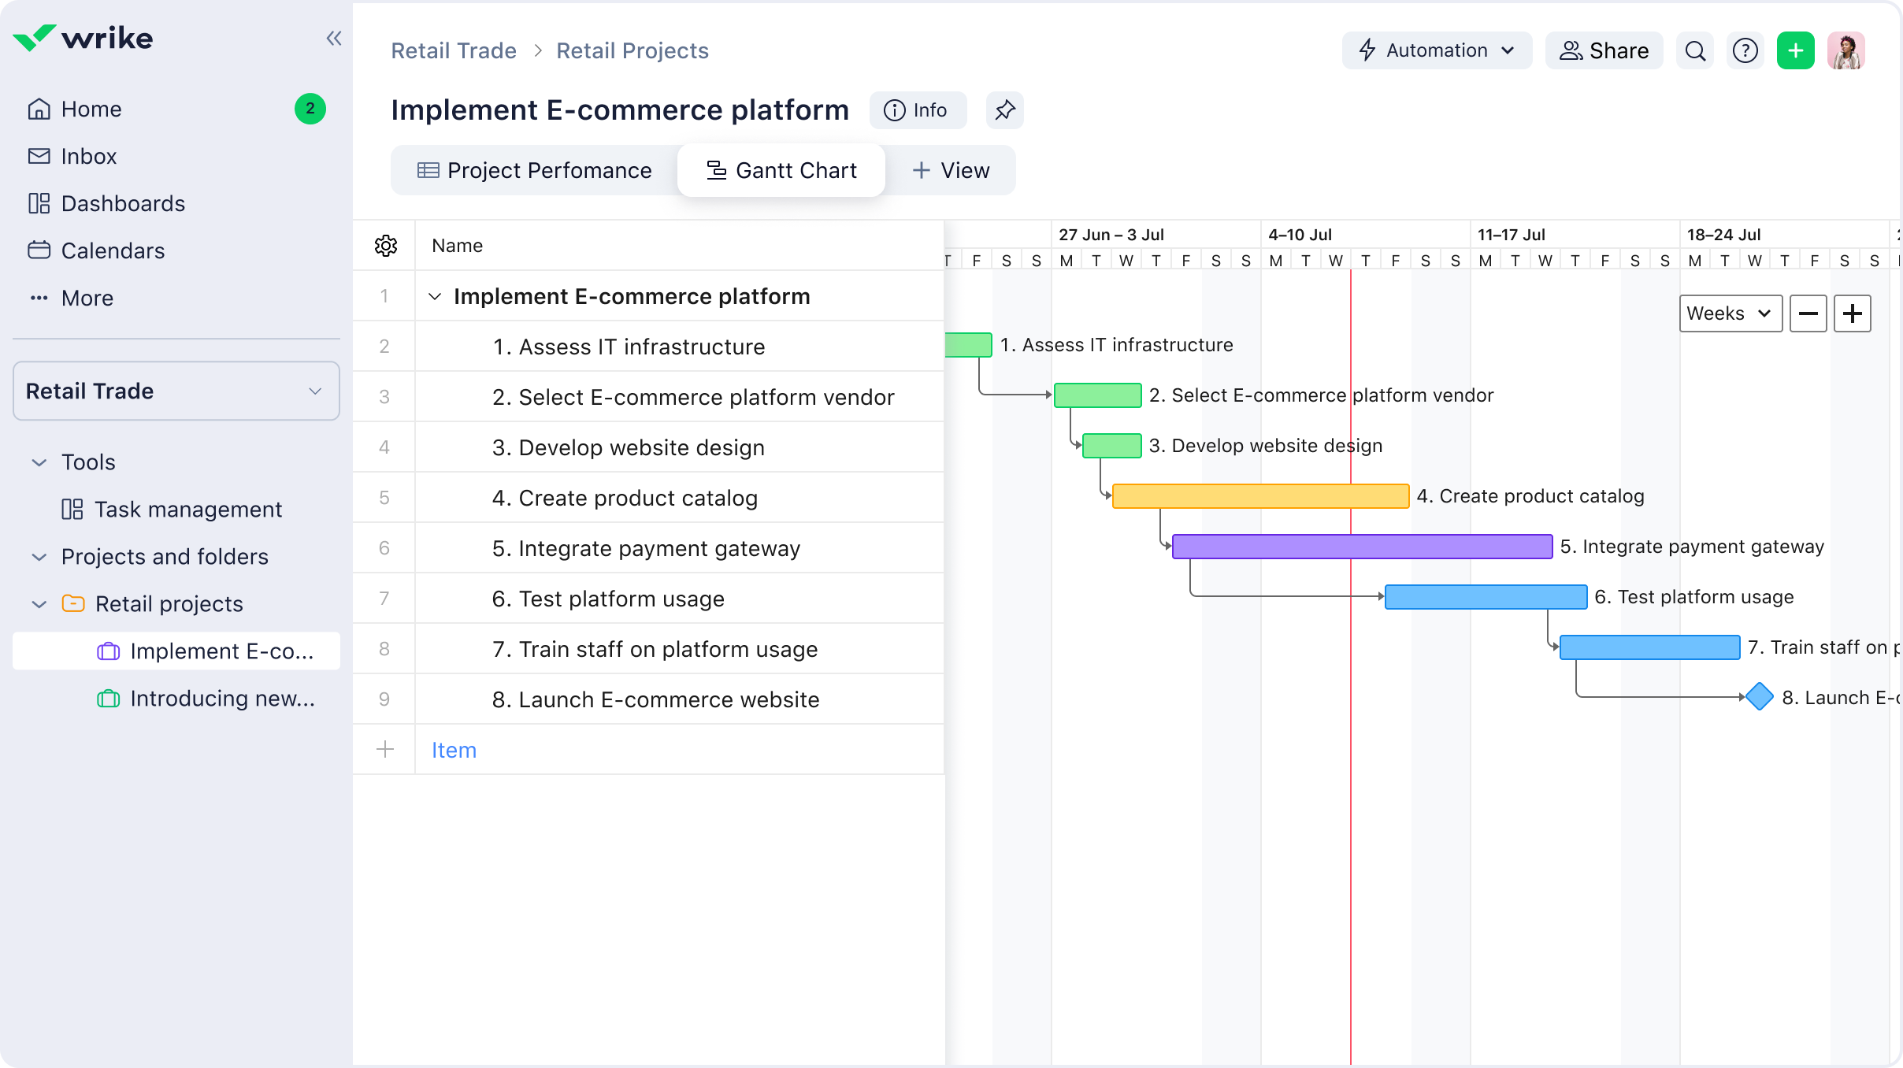Click the Automation lightning bolt icon

click(1368, 50)
